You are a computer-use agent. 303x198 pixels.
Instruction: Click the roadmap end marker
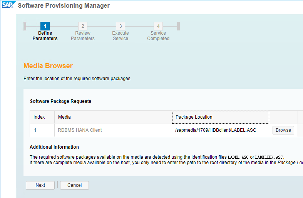coord(178,26)
